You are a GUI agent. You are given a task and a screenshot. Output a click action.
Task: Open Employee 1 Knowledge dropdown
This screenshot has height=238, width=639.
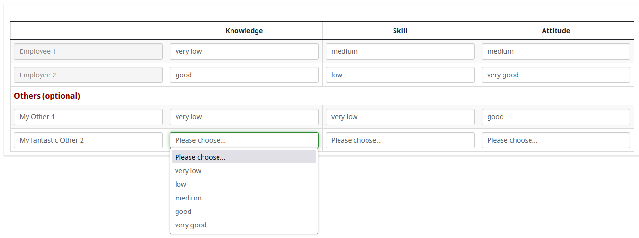(x=244, y=51)
